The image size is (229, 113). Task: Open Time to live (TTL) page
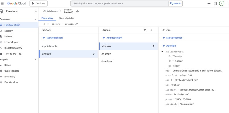coord(13,54)
